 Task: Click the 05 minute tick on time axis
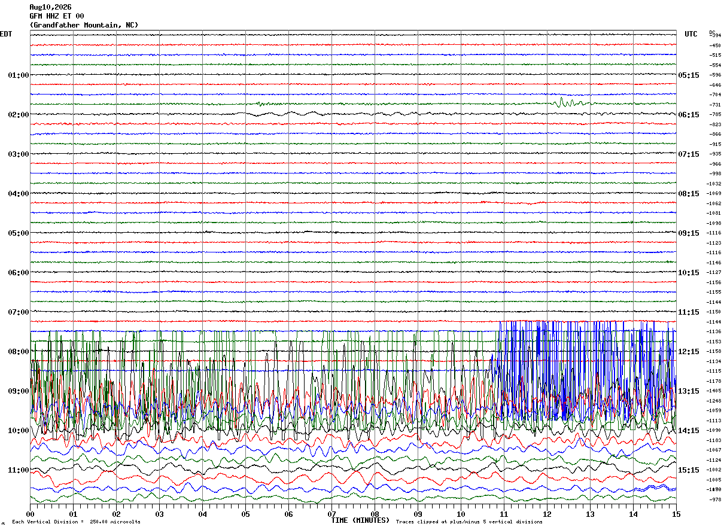[x=245, y=514]
